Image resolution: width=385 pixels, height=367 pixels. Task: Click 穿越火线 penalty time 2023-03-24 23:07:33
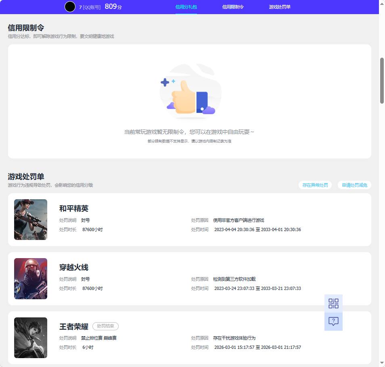click(x=234, y=288)
